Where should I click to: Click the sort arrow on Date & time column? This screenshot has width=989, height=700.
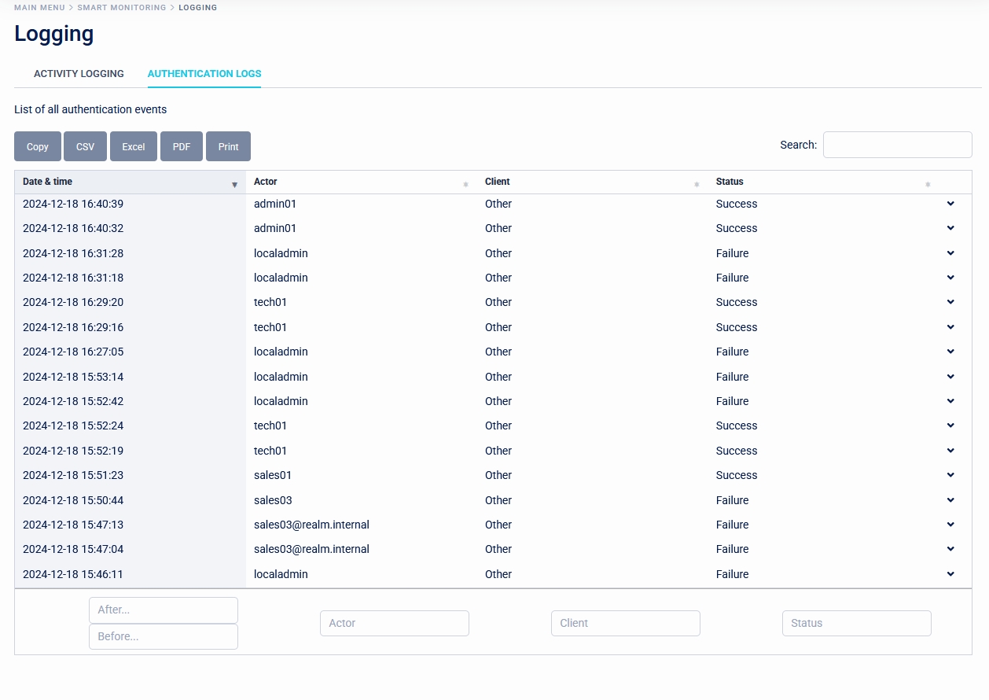point(234,183)
